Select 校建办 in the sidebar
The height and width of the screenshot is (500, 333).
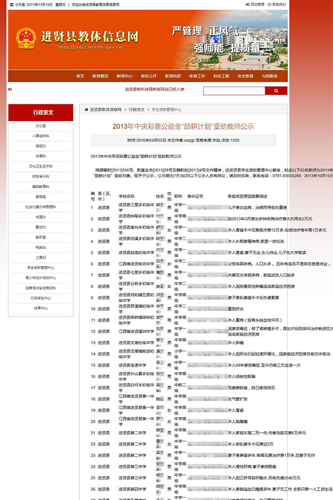tap(41, 217)
